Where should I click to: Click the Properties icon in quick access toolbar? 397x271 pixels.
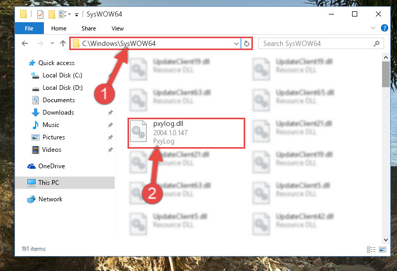(x=40, y=14)
